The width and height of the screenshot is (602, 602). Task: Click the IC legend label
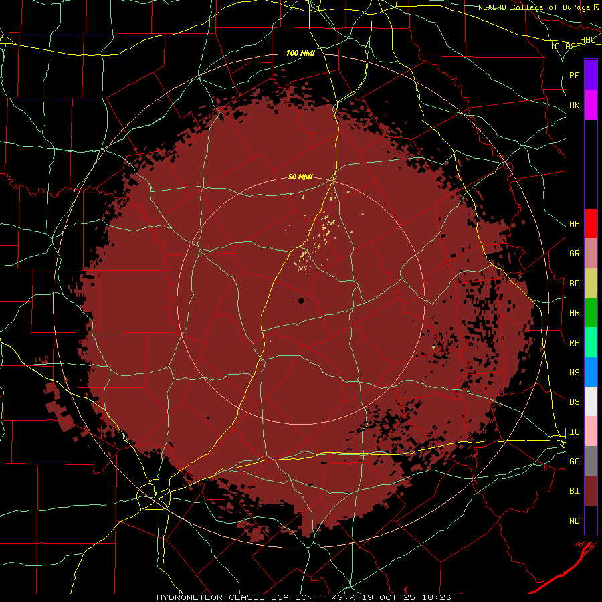point(575,432)
